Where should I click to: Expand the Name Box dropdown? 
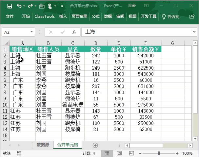pyautogui.click(x=31, y=32)
